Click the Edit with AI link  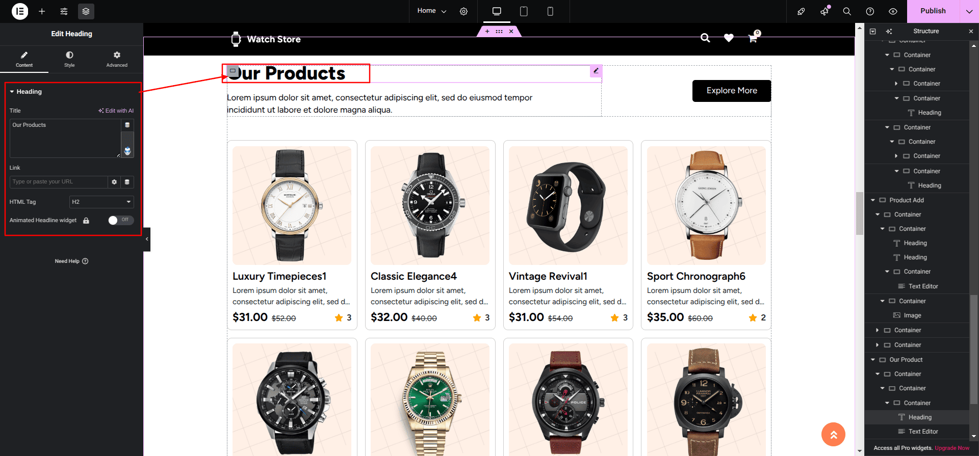click(116, 111)
